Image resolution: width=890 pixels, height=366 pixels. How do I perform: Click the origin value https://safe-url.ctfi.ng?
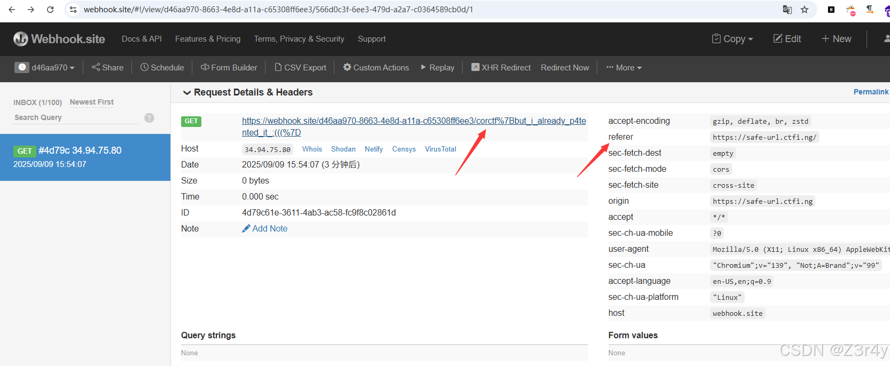pyautogui.click(x=762, y=201)
